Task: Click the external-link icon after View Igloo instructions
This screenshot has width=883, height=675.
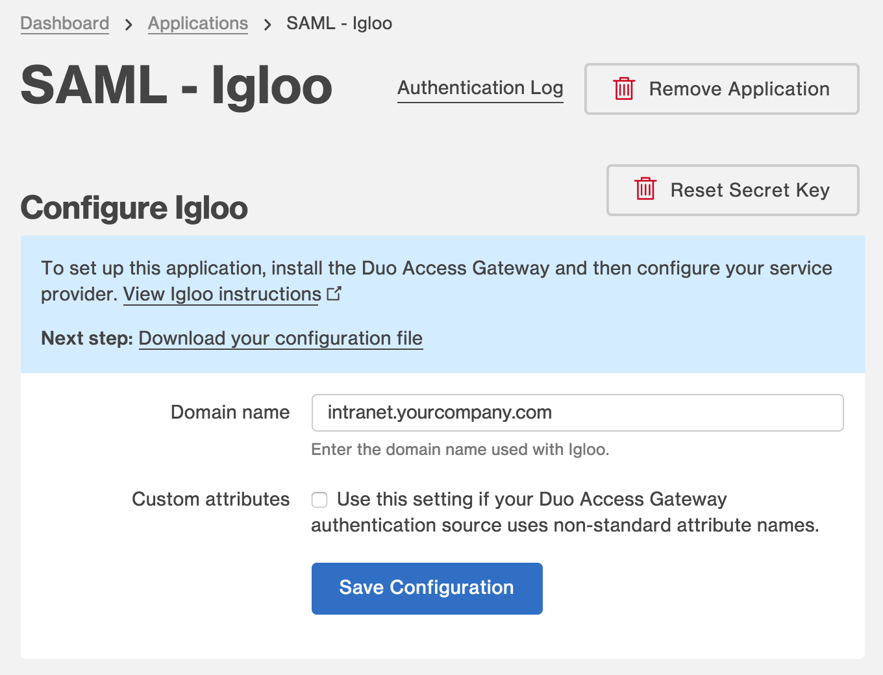Action: coord(334,293)
